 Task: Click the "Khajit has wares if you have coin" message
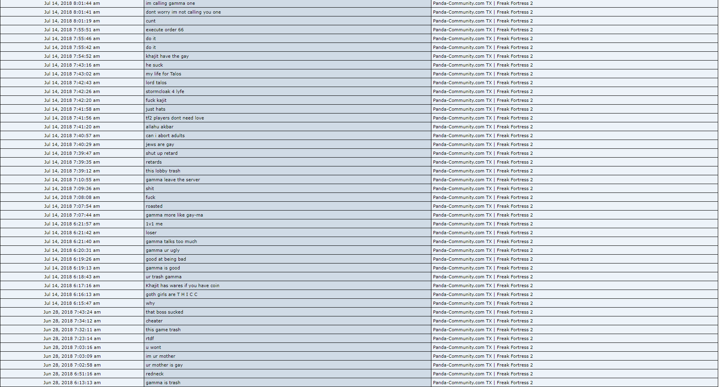point(182,286)
